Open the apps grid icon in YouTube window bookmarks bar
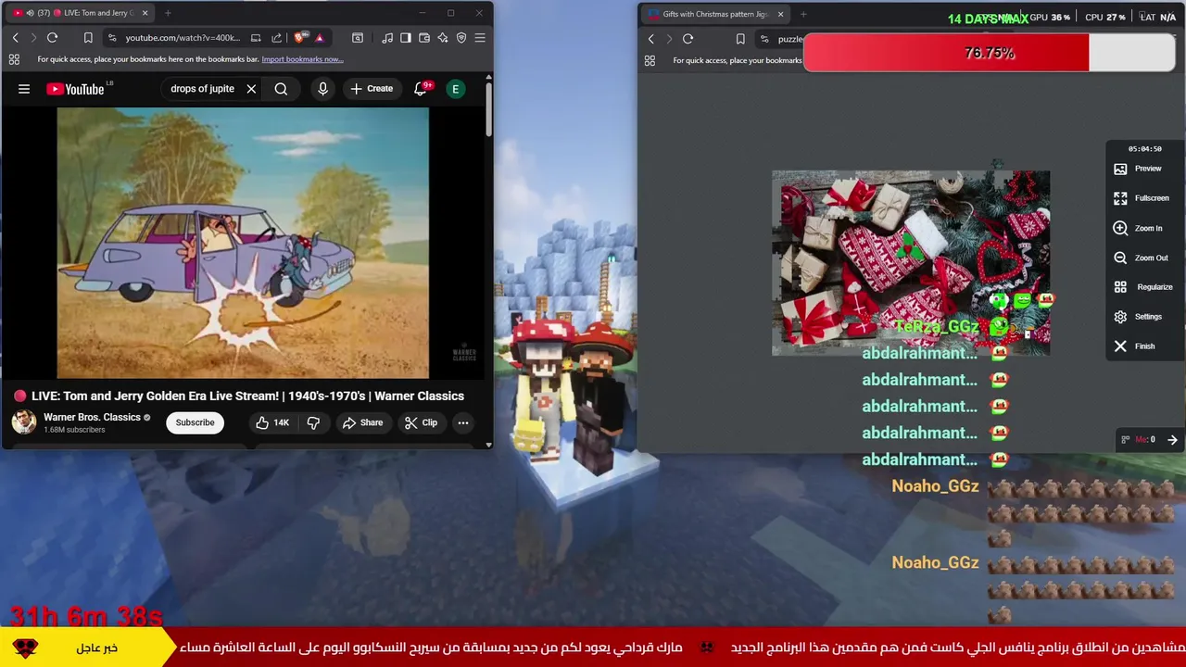The width and height of the screenshot is (1186, 667). [x=14, y=59]
